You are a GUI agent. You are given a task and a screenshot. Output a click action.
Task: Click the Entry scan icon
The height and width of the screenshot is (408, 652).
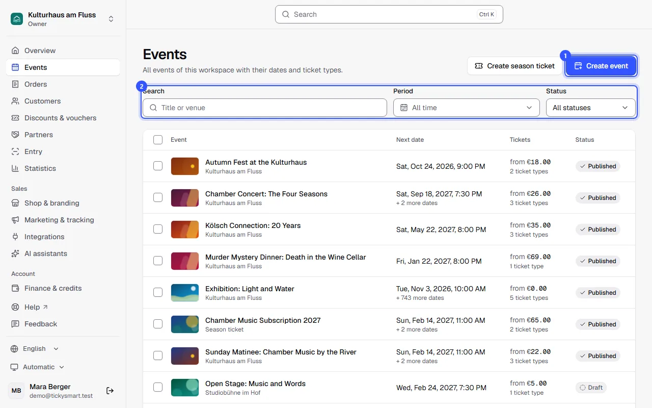(15, 151)
